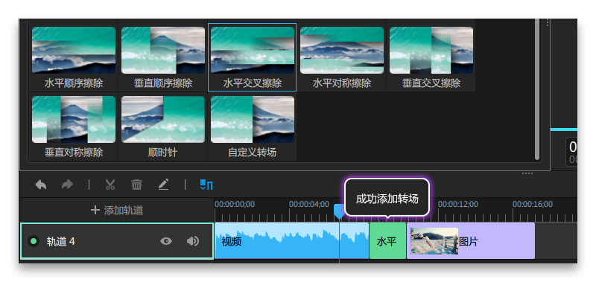This screenshot has height=282, width=596.
Task: Click the 轨道 4 track label
Action: tap(61, 241)
